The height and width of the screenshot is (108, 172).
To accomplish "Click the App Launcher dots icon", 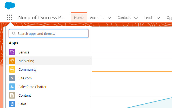I will pos(10,17).
